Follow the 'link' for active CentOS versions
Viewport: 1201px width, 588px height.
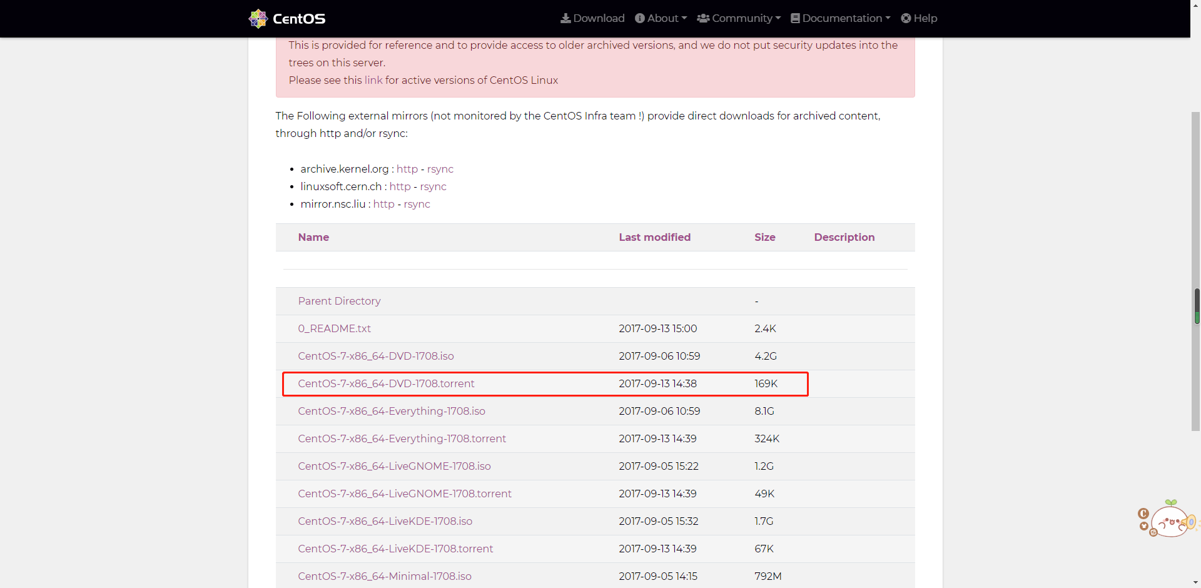(373, 80)
